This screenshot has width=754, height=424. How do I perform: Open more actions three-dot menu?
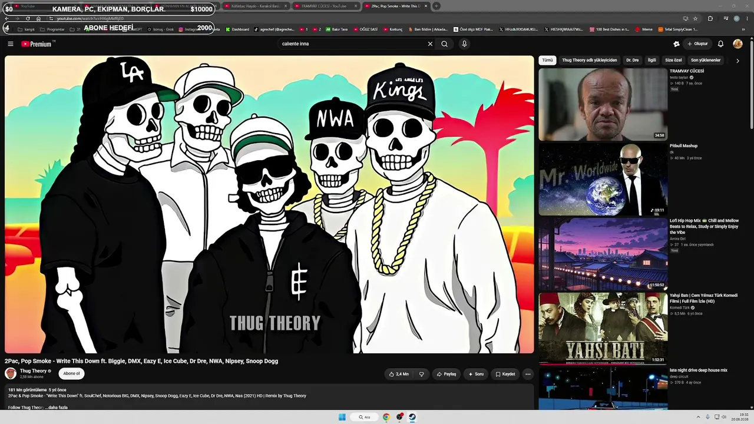[528, 374]
